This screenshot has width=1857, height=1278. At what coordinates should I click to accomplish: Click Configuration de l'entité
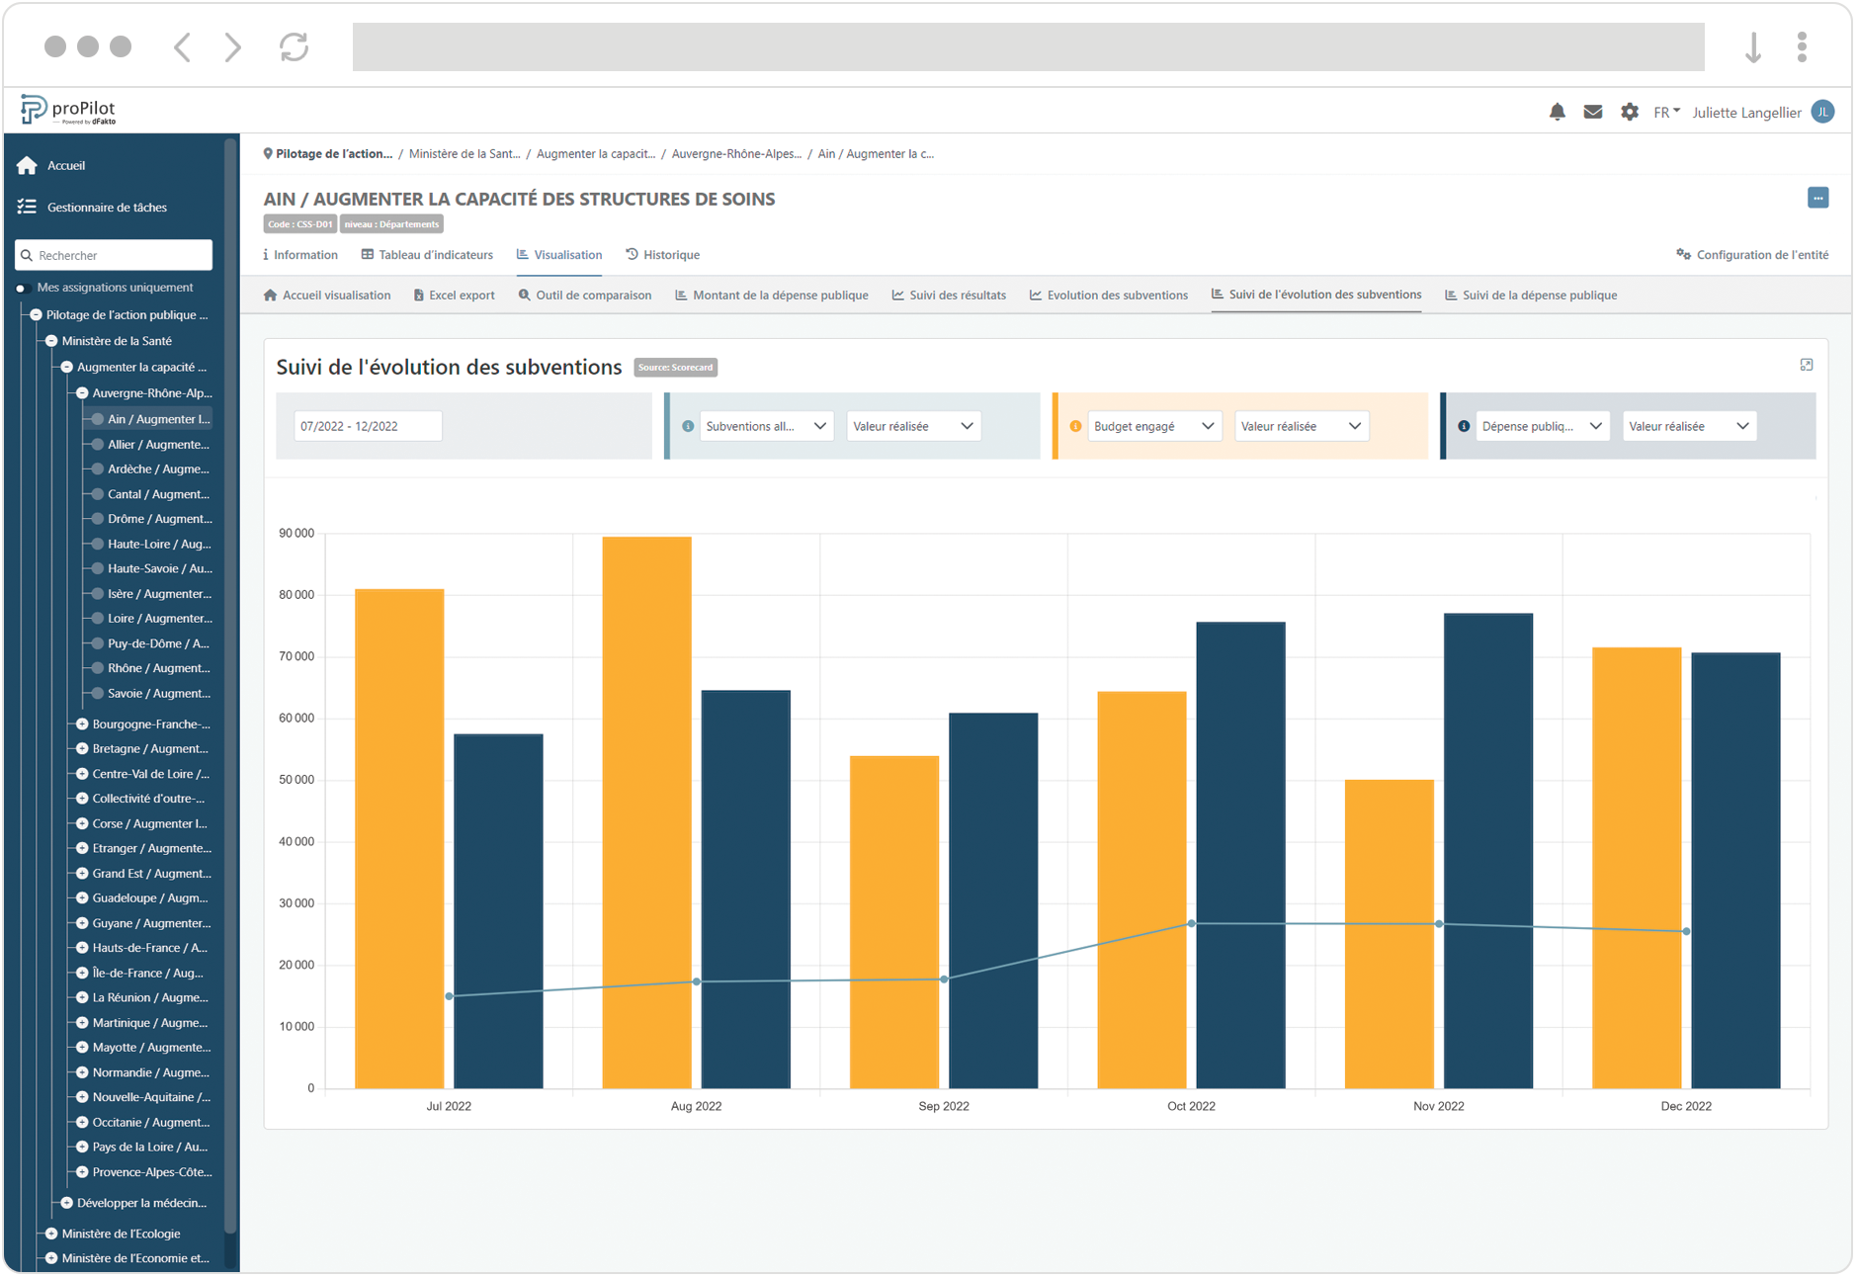pos(1761,254)
